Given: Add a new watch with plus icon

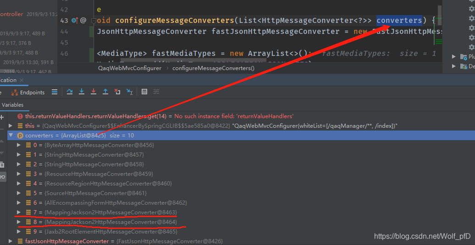Looking at the screenshot, I should coord(2,117).
